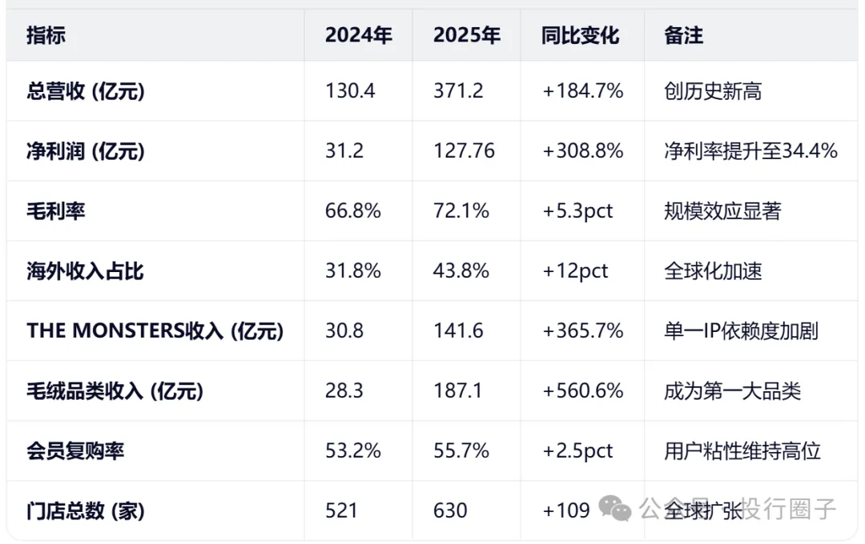Click the 净利率提升至34.4% remark
This screenshot has width=865, height=544.
[x=750, y=151]
